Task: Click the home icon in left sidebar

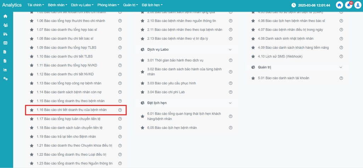Action: 5,16
